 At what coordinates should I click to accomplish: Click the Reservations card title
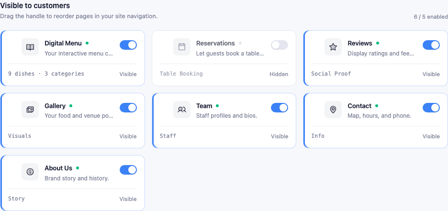tap(215, 43)
